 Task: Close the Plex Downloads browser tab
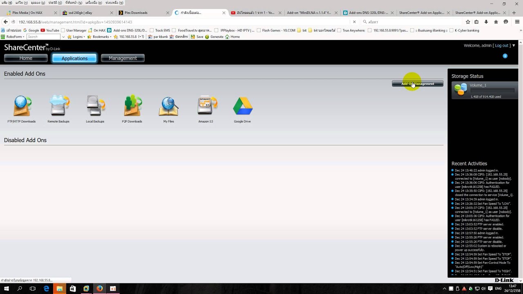[168, 13]
